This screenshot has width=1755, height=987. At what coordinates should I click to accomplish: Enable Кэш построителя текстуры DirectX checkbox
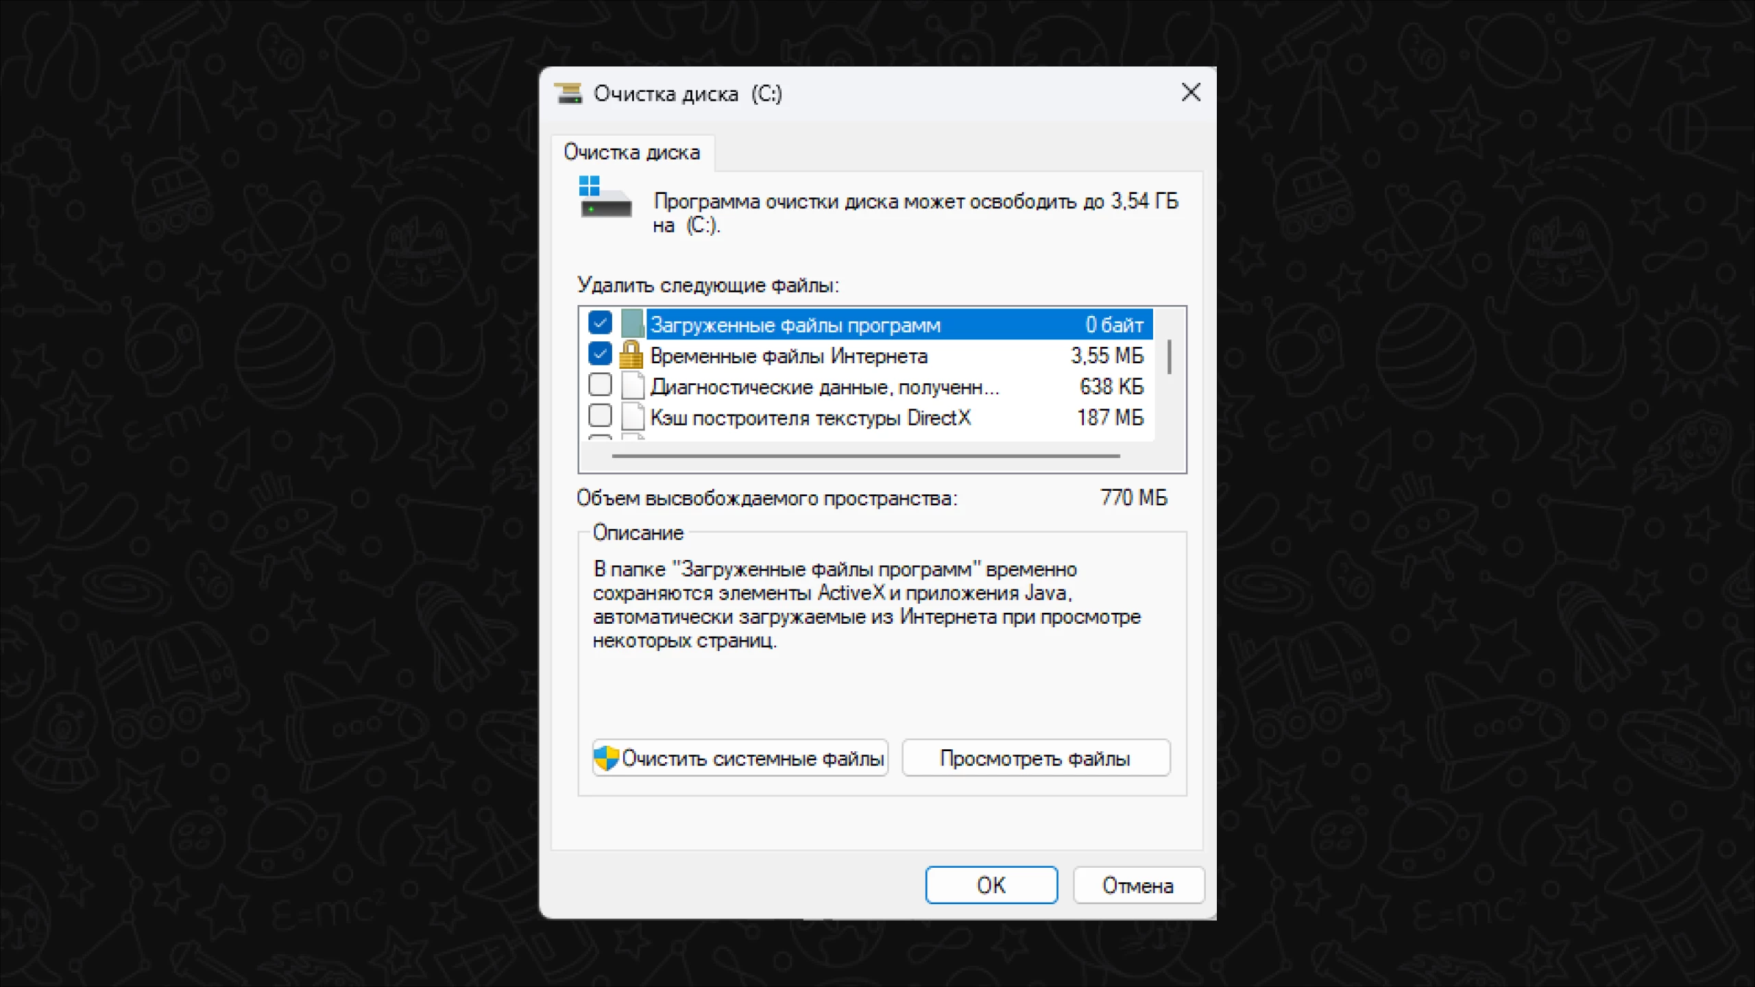600,416
